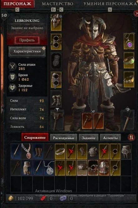Image resolution: width=138 pixels, height=208 pixels.
Task: Select the equipped amulet with purple gem
Action: [x=129, y=42]
